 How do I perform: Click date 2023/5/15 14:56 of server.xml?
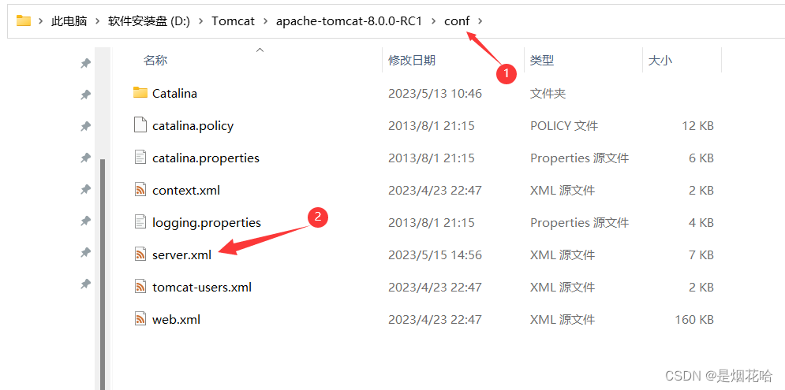pos(435,255)
